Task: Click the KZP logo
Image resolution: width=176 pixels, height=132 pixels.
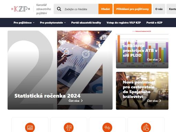Action: pyautogui.click(x=21, y=9)
